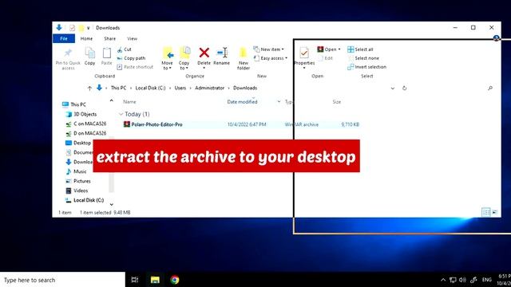
Task: Open the Move to menu
Action: pos(167,58)
